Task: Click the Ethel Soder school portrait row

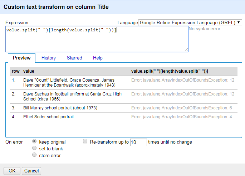Action: click(x=124, y=117)
